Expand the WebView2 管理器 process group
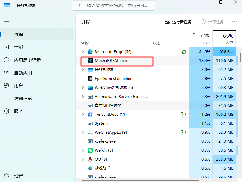The image size is (242, 182). point(83,88)
